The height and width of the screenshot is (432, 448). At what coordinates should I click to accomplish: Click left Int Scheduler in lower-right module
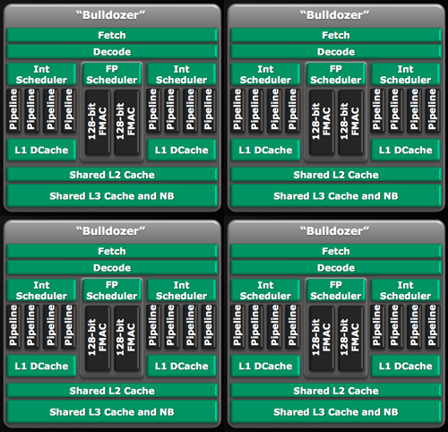[265, 290]
